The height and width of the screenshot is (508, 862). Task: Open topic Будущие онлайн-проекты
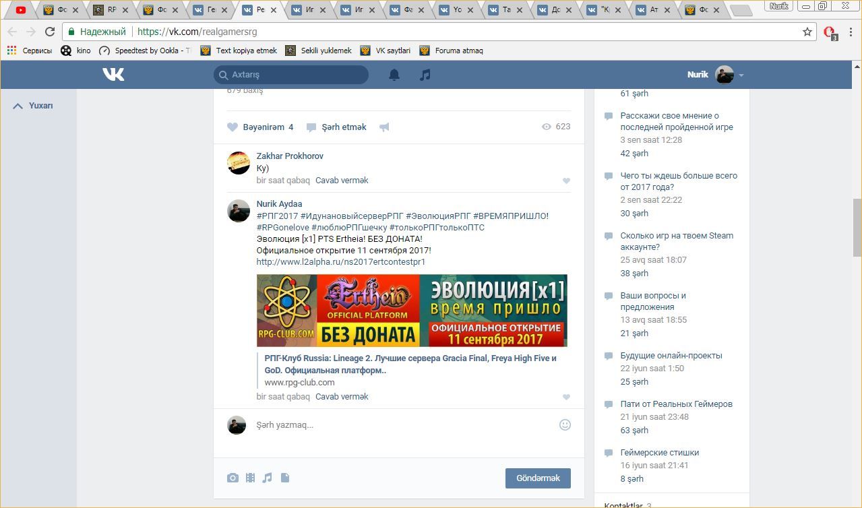tap(671, 356)
